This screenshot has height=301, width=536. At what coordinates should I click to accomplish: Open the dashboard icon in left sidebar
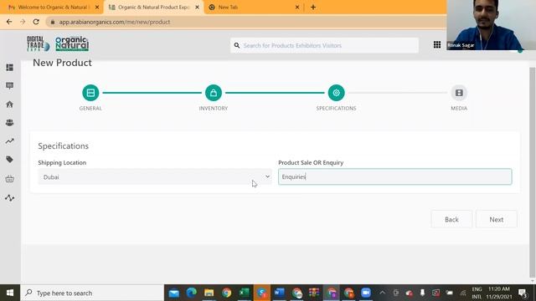[x=9, y=67]
